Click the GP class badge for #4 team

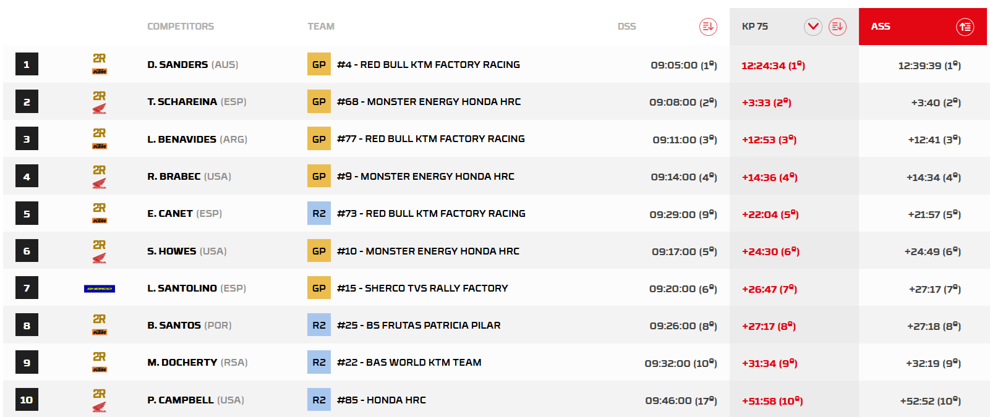tap(319, 64)
